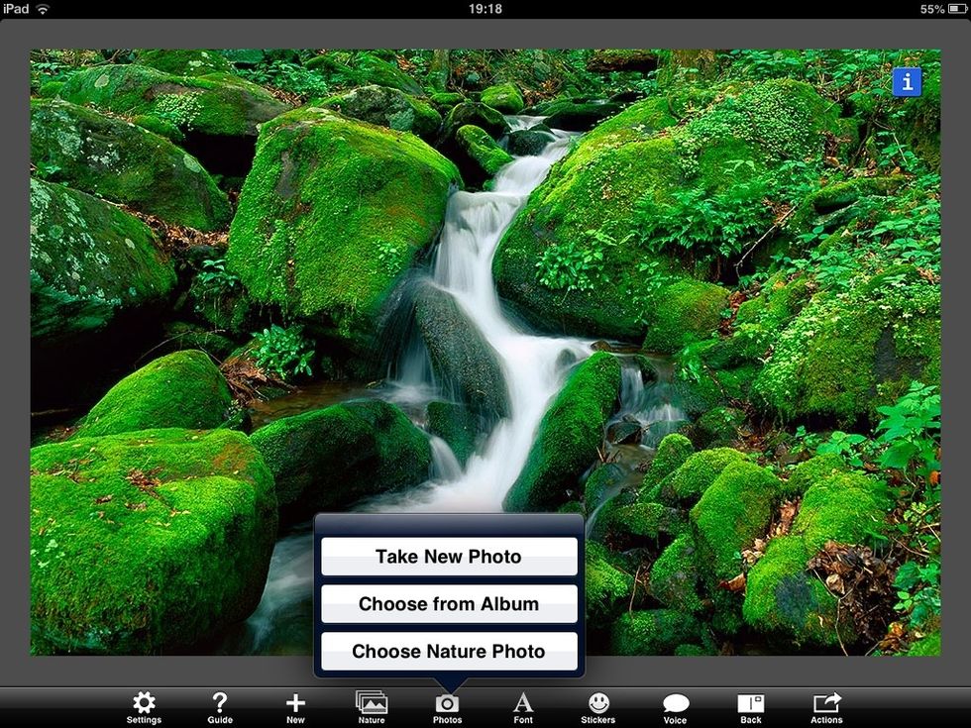Open Settings gear in bottom toolbar

[144, 705]
